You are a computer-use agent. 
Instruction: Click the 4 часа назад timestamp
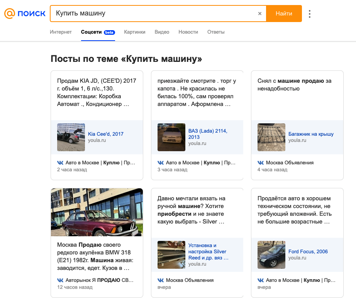point(272,170)
